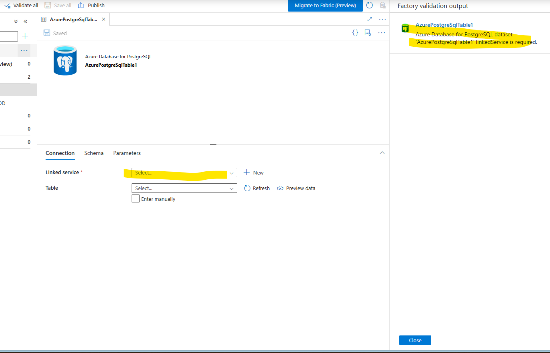Open the code view braces icon
The width and height of the screenshot is (550, 353).
tap(355, 33)
